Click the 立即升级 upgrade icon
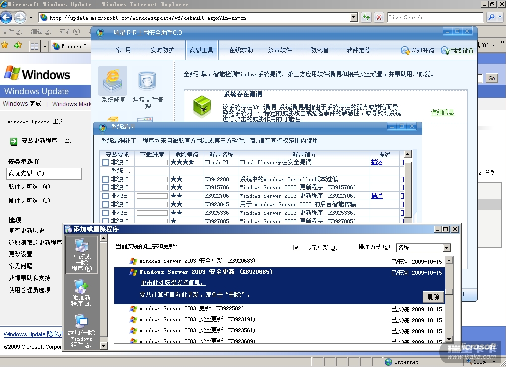Image resolution: width=506 pixels, height=367 pixels. (x=405, y=50)
